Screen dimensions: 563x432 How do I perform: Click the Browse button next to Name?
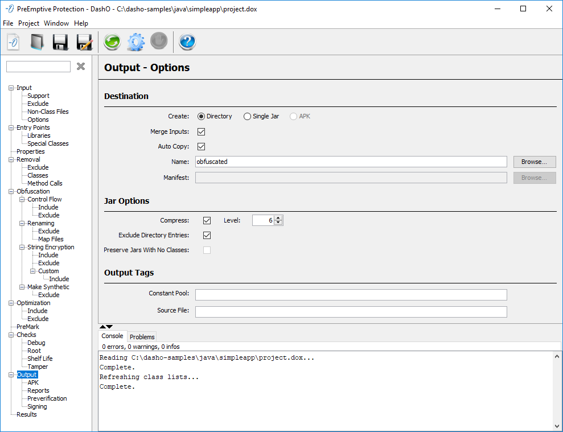[534, 162]
